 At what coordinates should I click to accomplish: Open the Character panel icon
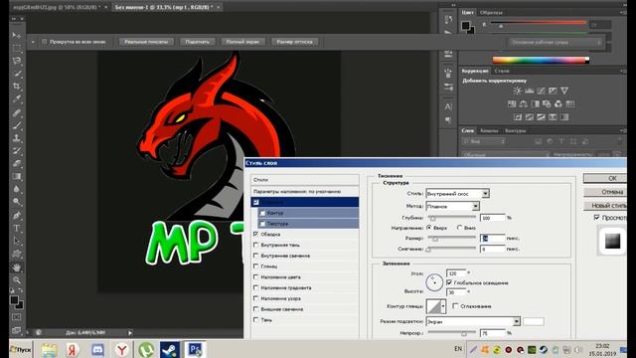coord(448,106)
